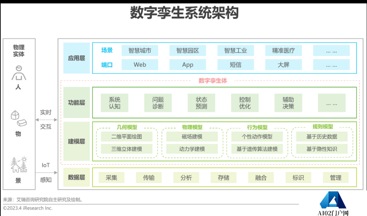Click the 三维立体建模 box
The width and height of the screenshot is (367, 216).
tap(127, 149)
